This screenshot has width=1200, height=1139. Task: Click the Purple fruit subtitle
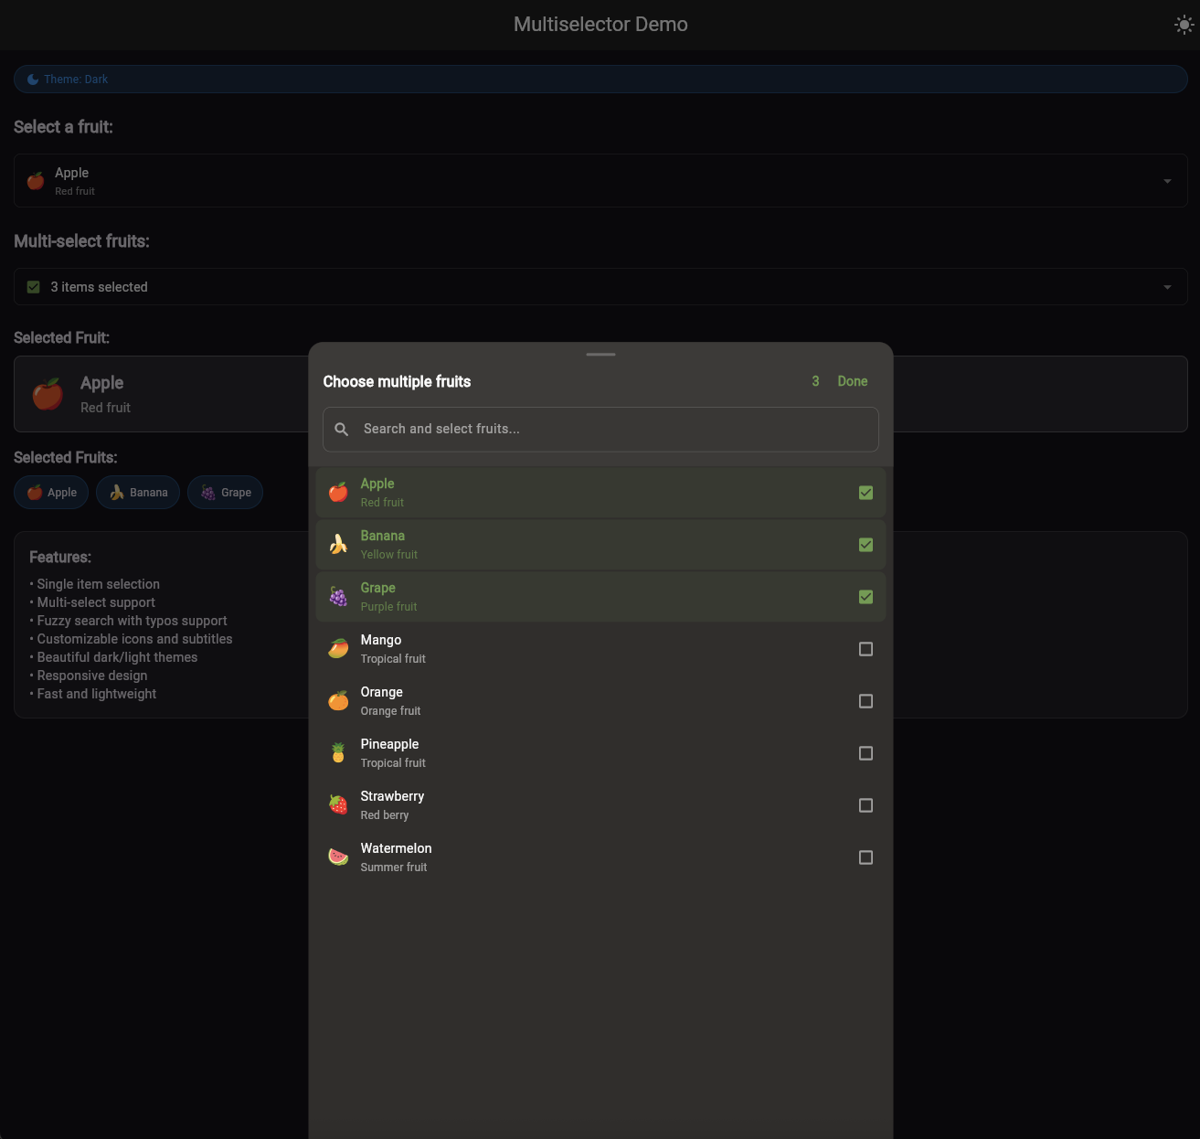click(388, 607)
